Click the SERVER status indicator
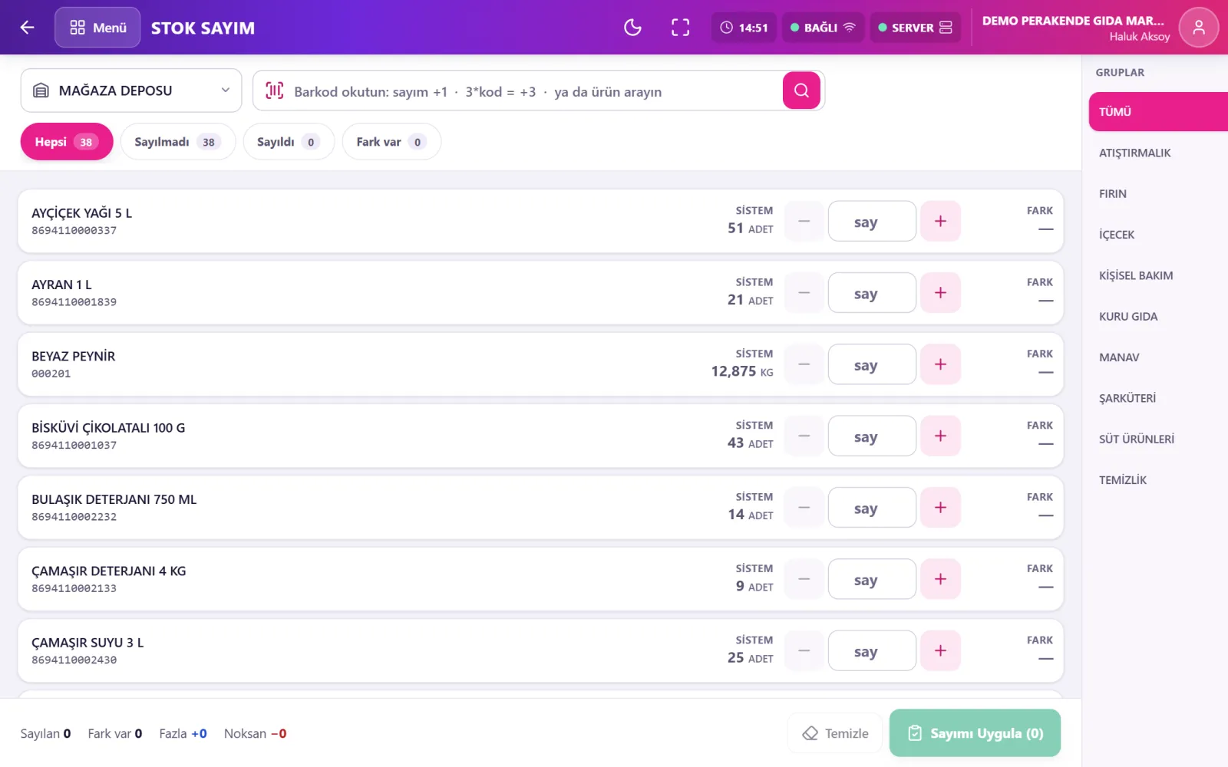 pos(915,28)
